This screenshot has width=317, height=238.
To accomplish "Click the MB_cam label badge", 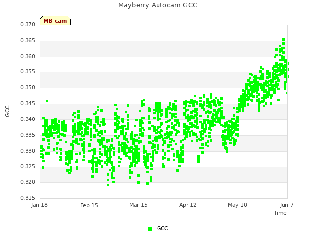I will [55, 21].
